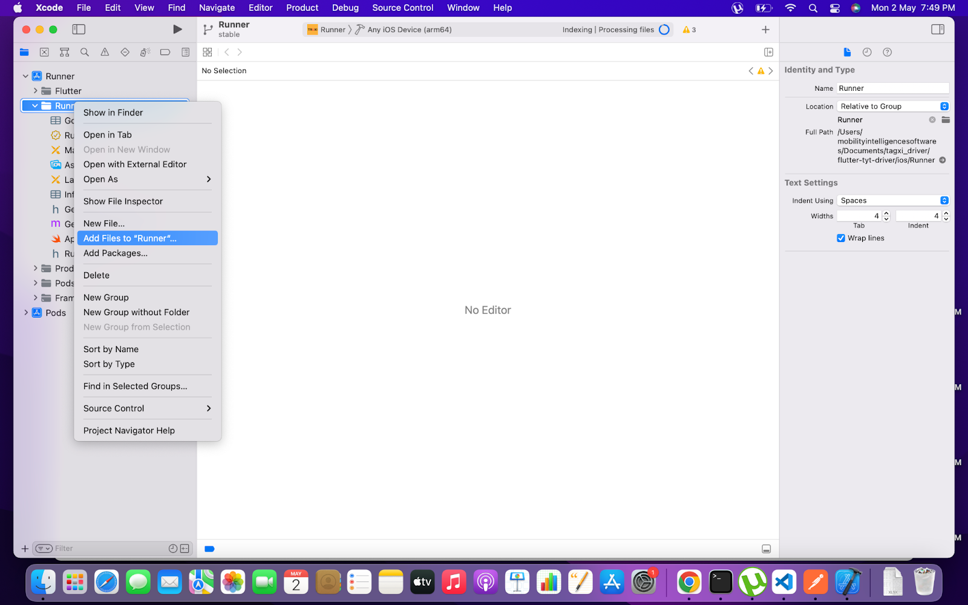Open the Quick Help inspector
Image resolution: width=968 pixels, height=605 pixels.
coord(887,52)
